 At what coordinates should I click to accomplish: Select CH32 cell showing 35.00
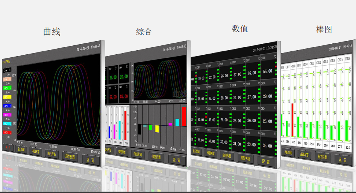267,145
